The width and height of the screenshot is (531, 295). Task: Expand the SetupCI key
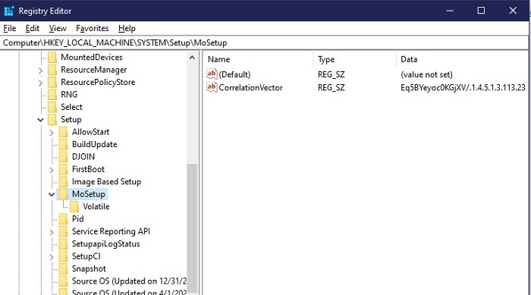52,257
